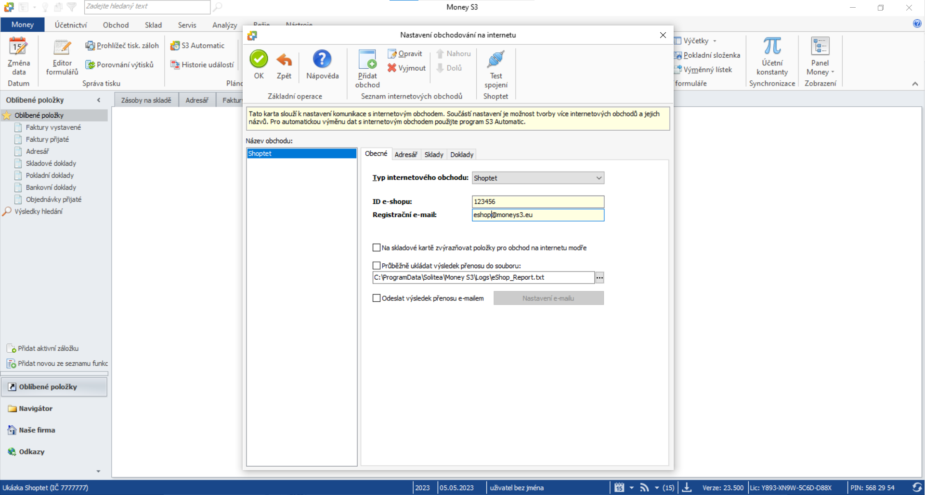Browse report file path with ellipsis button
The image size is (925, 495).
coord(599,277)
